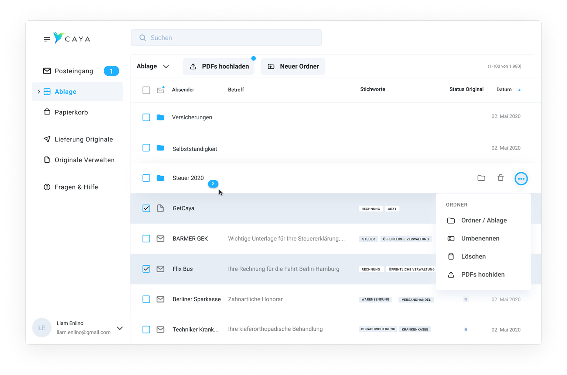
Task: Check the Techniker Krank... row checkbox
Action: (x=146, y=329)
